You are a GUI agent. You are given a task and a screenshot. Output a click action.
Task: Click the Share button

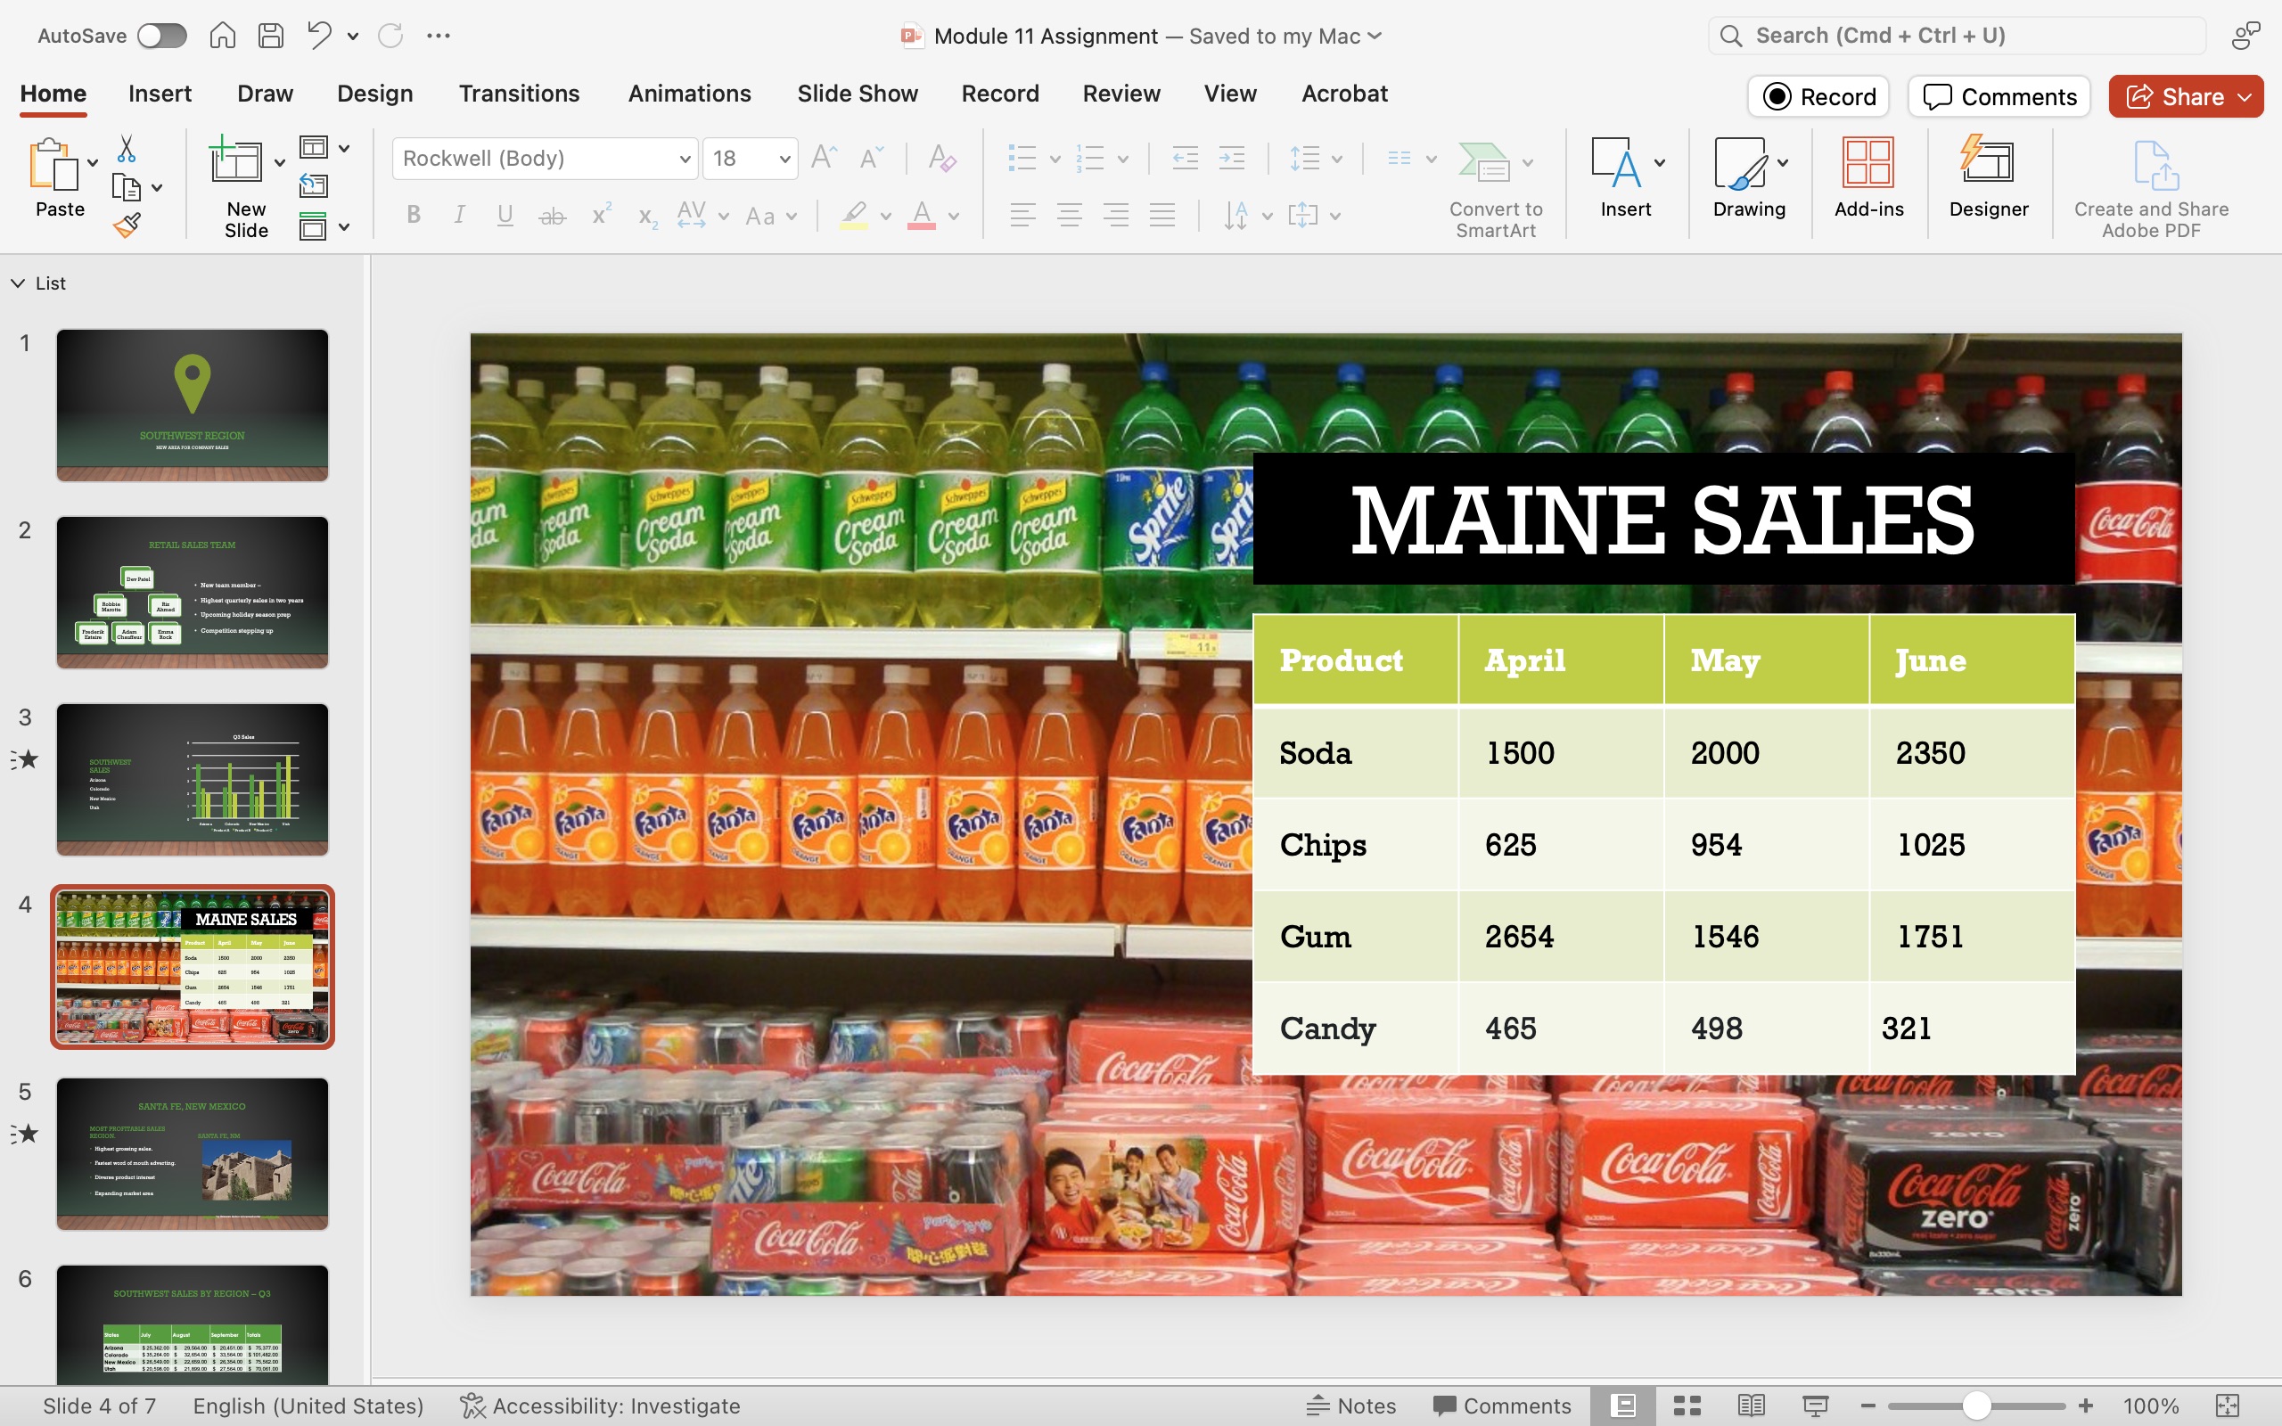(x=2186, y=96)
